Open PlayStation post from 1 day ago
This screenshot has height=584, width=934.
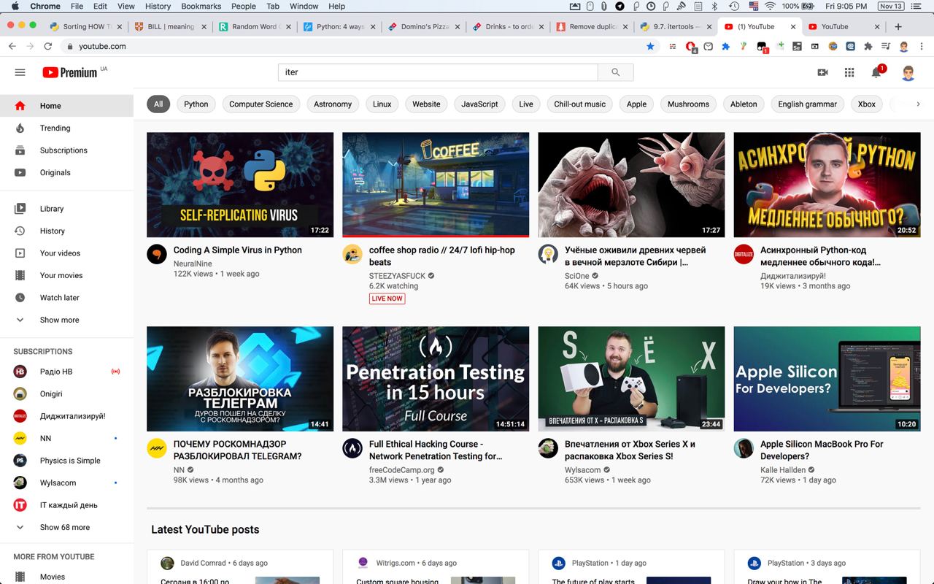click(x=631, y=568)
